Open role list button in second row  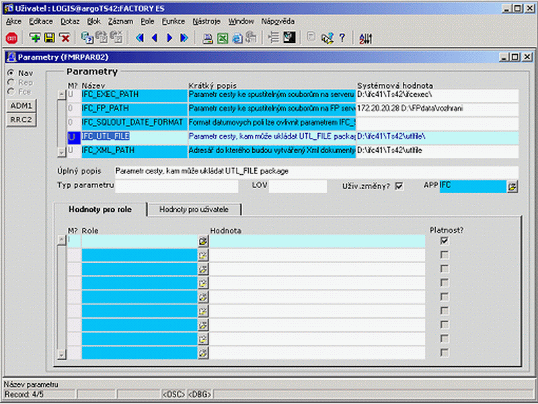[203, 255]
